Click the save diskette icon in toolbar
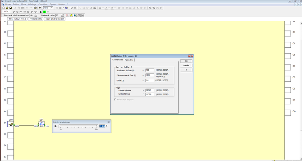The image size is (302, 161). (11, 8)
